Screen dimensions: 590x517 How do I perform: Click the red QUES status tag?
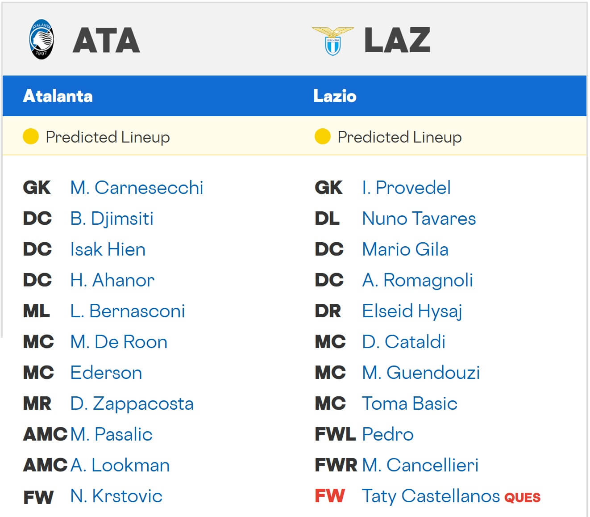(522, 498)
